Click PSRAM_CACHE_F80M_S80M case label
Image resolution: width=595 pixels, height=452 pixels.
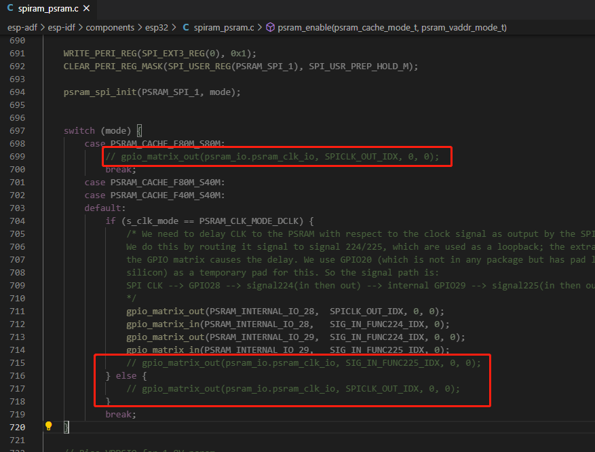[x=165, y=144]
